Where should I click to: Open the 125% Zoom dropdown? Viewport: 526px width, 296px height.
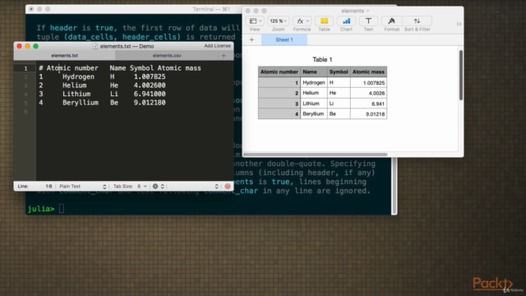[x=278, y=21]
